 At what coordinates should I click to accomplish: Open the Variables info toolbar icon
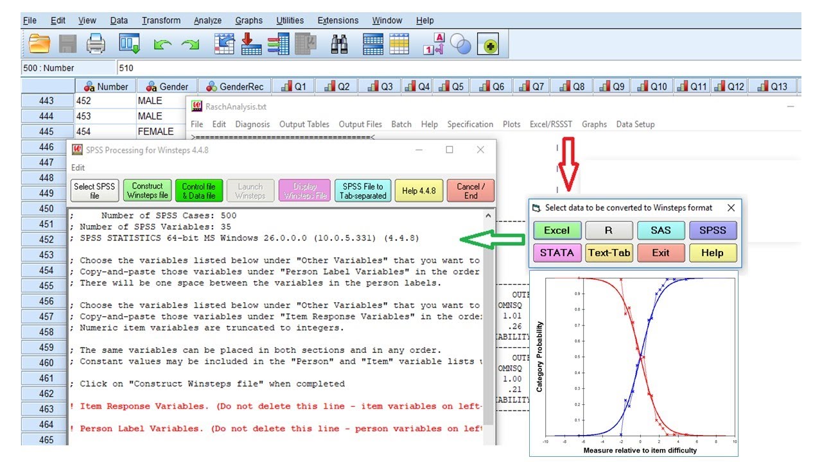[x=279, y=44]
